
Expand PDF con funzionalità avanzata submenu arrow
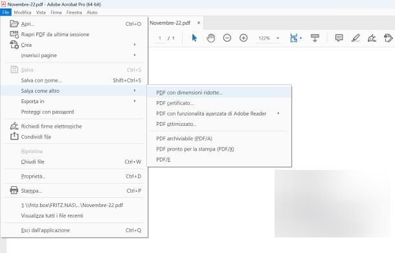[x=278, y=114]
